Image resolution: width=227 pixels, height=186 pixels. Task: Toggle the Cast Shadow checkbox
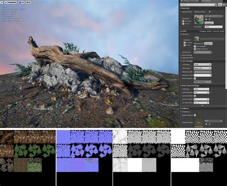[x=195, y=46]
